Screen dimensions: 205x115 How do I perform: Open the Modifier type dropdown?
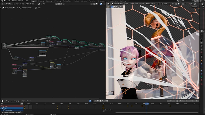click(10, 4)
